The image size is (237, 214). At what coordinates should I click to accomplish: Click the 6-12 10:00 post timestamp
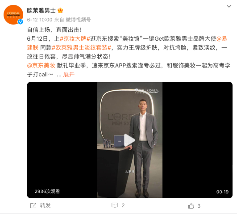click(x=40, y=20)
